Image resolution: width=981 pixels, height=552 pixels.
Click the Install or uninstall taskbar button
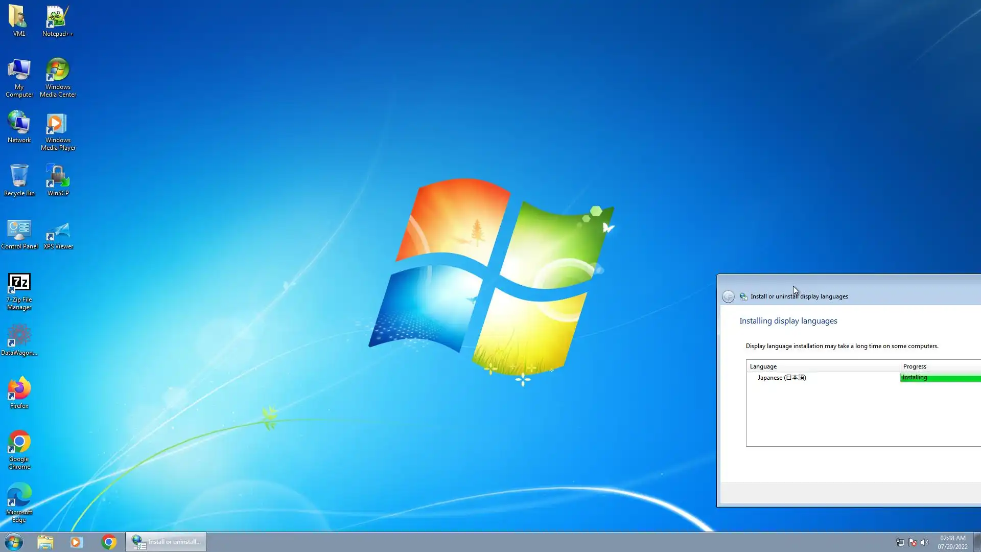pyautogui.click(x=167, y=542)
